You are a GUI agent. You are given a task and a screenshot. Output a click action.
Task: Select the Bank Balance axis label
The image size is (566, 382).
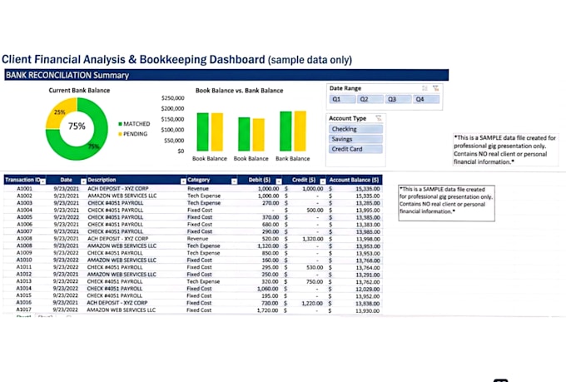(293, 158)
